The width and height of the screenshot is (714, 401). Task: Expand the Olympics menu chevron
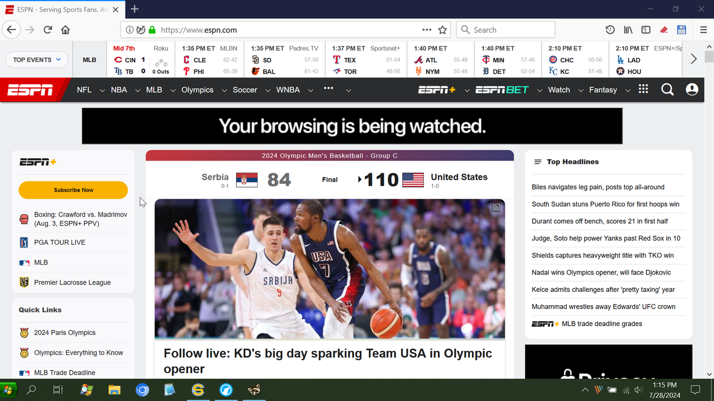(224, 90)
